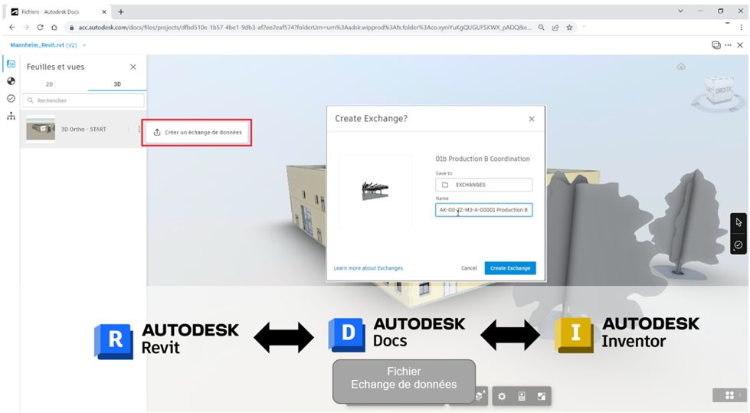This screenshot has width=750, height=413.
Task: Open the properties panel icon in viewer toolbar
Action: pyautogui.click(x=522, y=396)
